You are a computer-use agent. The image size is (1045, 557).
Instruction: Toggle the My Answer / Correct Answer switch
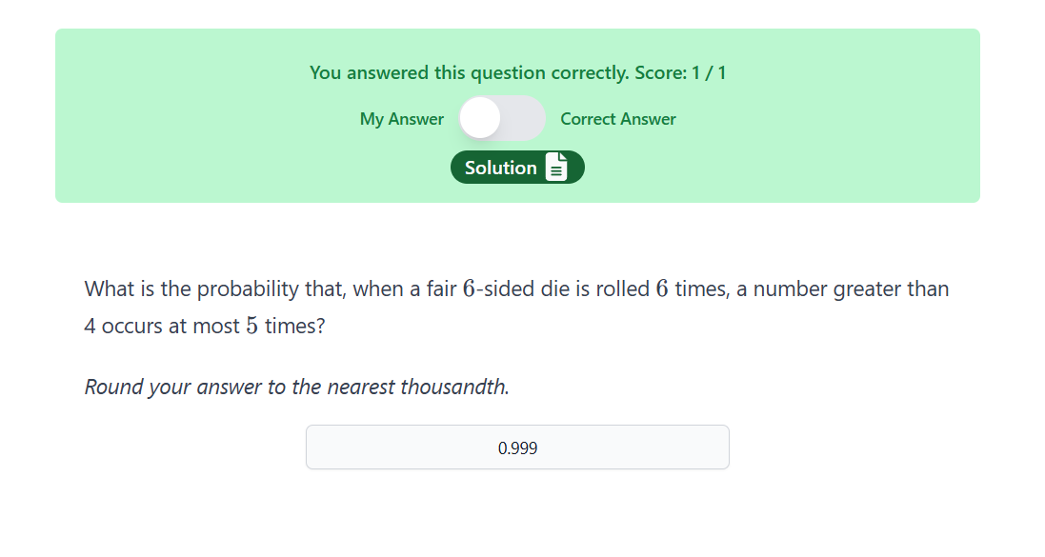[x=502, y=119]
